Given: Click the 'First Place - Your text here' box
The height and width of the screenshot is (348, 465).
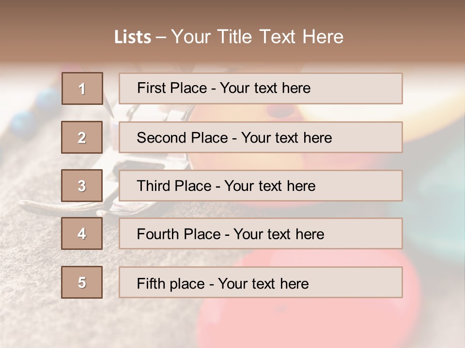Looking at the screenshot, I should 261,88.
